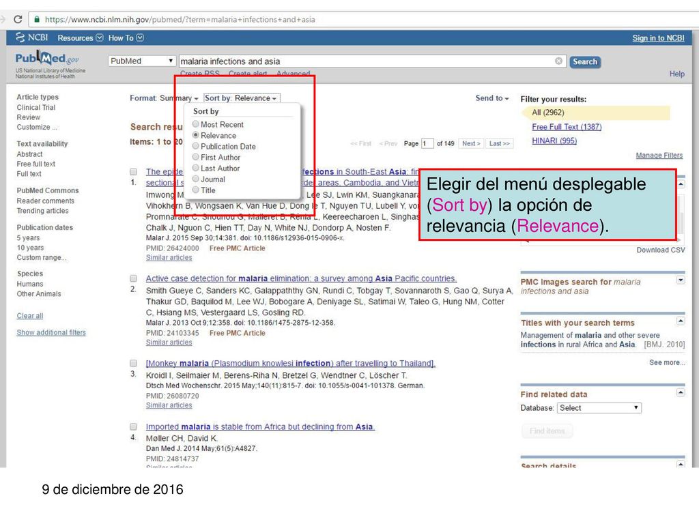Click Sign in to NCBI
Screen dimensions: 699x524
pyautogui.click(x=658, y=38)
